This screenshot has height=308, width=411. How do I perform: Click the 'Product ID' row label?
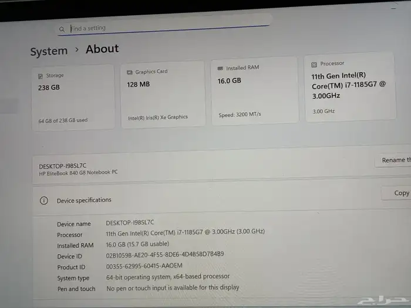(71, 268)
